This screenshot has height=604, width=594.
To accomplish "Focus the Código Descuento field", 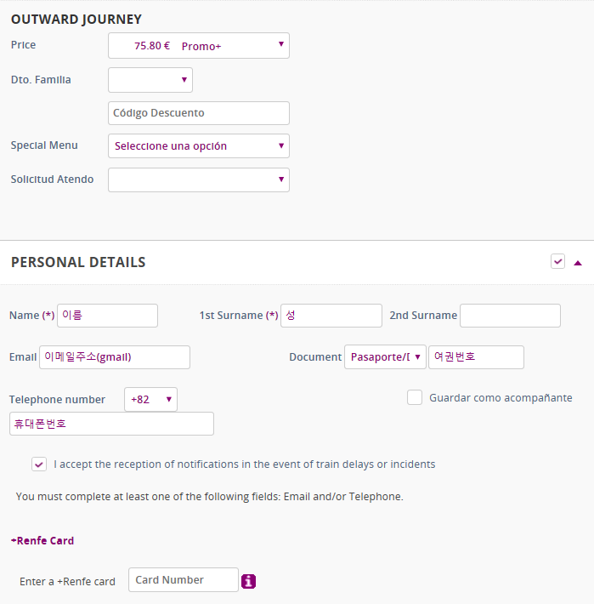I will point(199,113).
